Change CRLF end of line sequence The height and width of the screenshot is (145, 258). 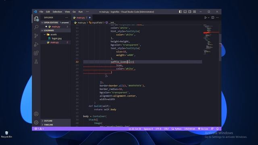pyautogui.click(x=166, y=129)
